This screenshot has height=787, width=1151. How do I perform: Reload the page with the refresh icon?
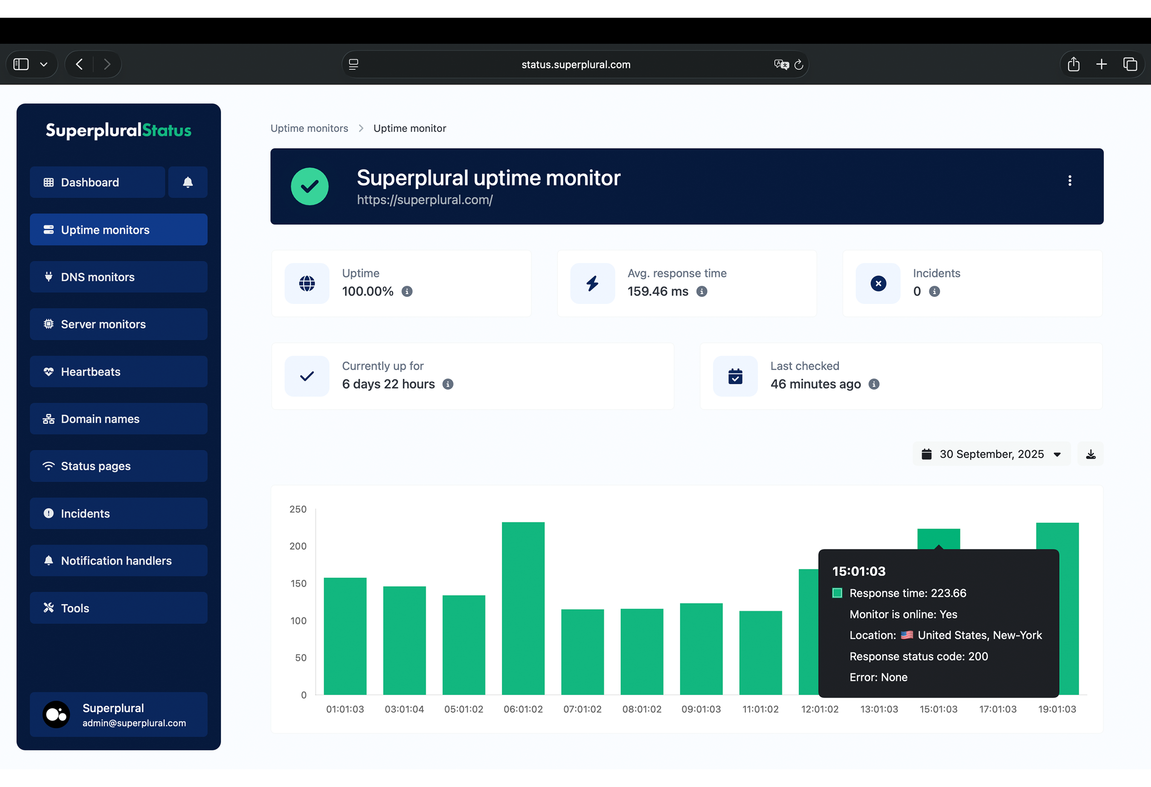(798, 65)
